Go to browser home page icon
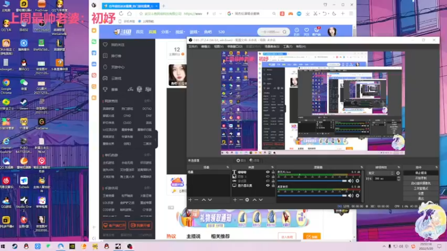This screenshot has width=447, height=251. (x=130, y=13)
